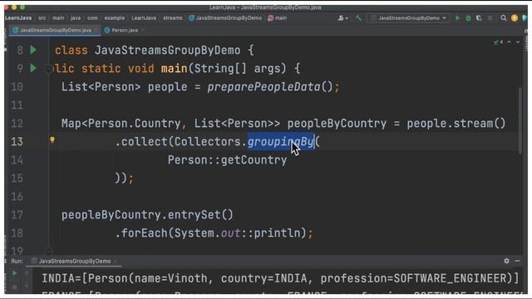Screen dimensions: 532x299
Task: Click line number 13 in the gutter
Action: (x=17, y=142)
